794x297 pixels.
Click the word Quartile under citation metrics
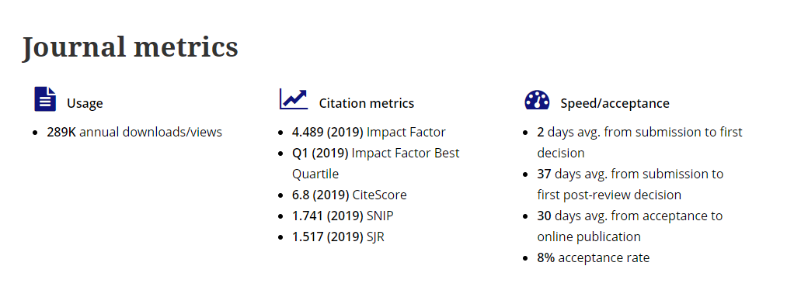(x=315, y=174)
